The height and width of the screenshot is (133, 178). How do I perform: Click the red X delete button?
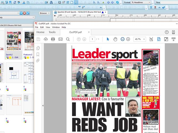click(x=24, y=13)
